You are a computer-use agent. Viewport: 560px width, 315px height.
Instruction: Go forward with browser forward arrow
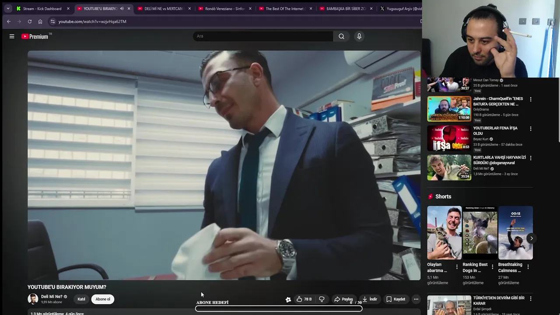click(x=19, y=21)
